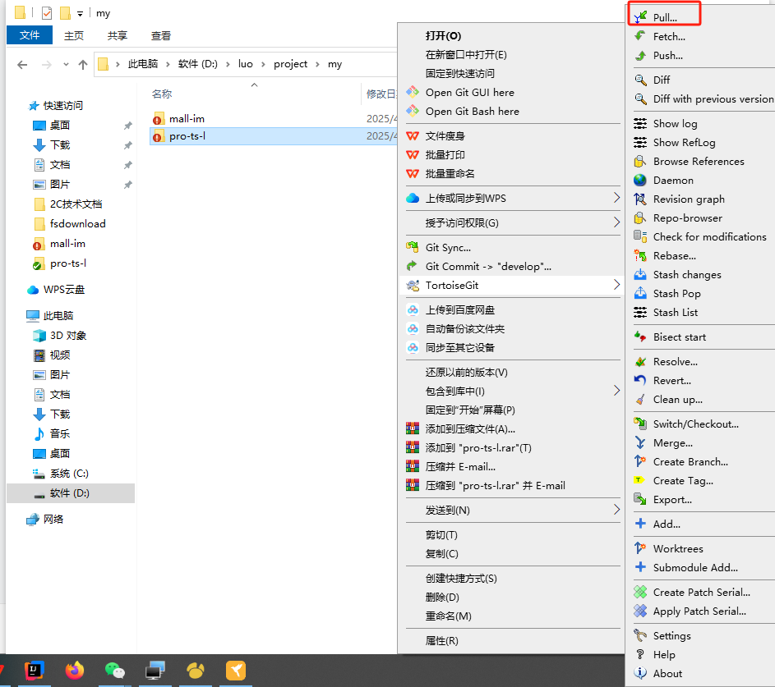Expand breadcrumb chevron after 软件 (D:)
The image size is (775, 687).
click(x=228, y=64)
